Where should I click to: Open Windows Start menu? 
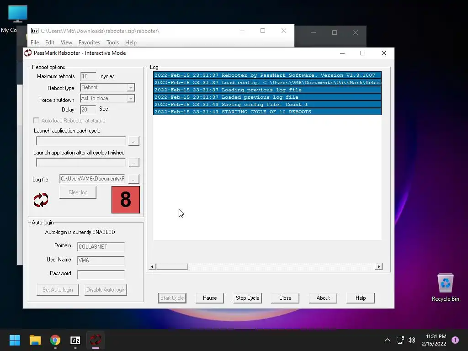[x=15, y=340]
